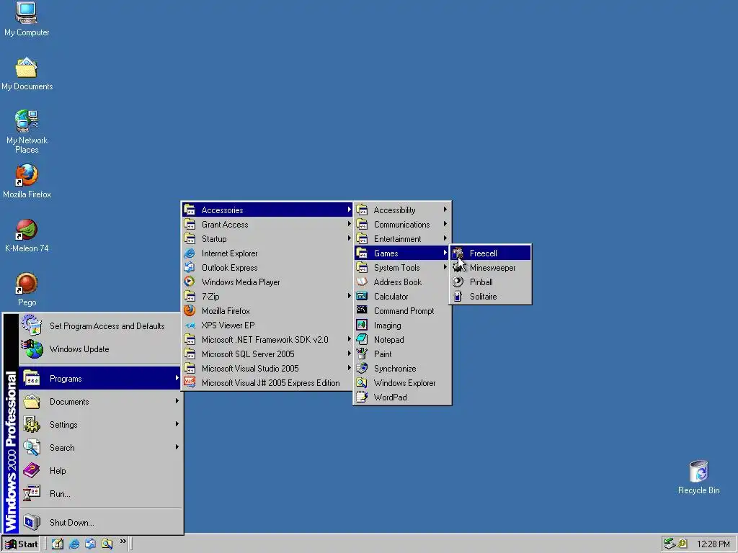738x553 pixels.
Task: Expand the Entertainment submenu arrow
Action: (x=445, y=238)
